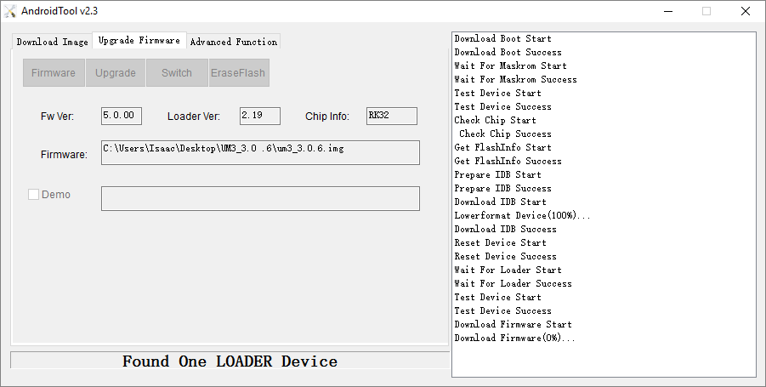Click log line 'Wait For Loader Success'
The image size is (766, 387).
[x=513, y=284]
